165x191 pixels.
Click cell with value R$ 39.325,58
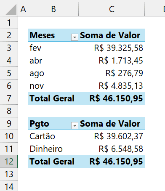click(x=112, y=48)
